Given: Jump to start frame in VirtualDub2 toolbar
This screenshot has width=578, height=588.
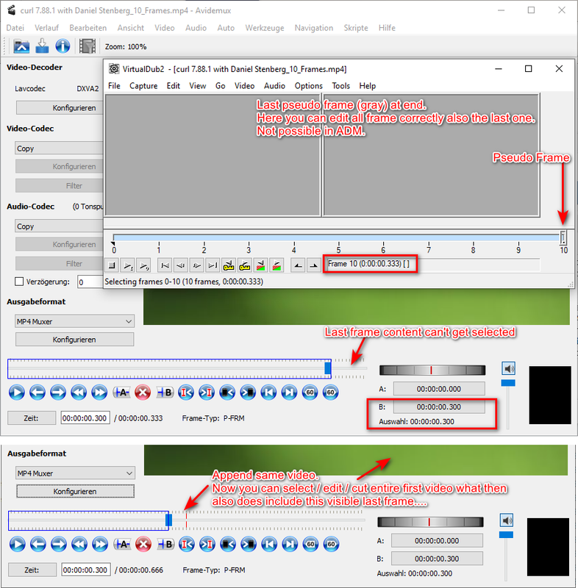Looking at the screenshot, I should tap(165, 265).
